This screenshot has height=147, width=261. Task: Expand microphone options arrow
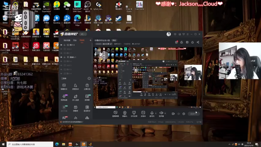[x=156, y=113]
